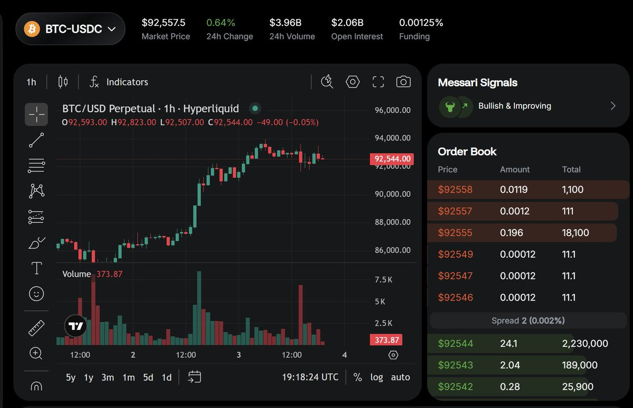Click the 373.87 volume axis label
The height and width of the screenshot is (408, 633).
[x=387, y=340]
